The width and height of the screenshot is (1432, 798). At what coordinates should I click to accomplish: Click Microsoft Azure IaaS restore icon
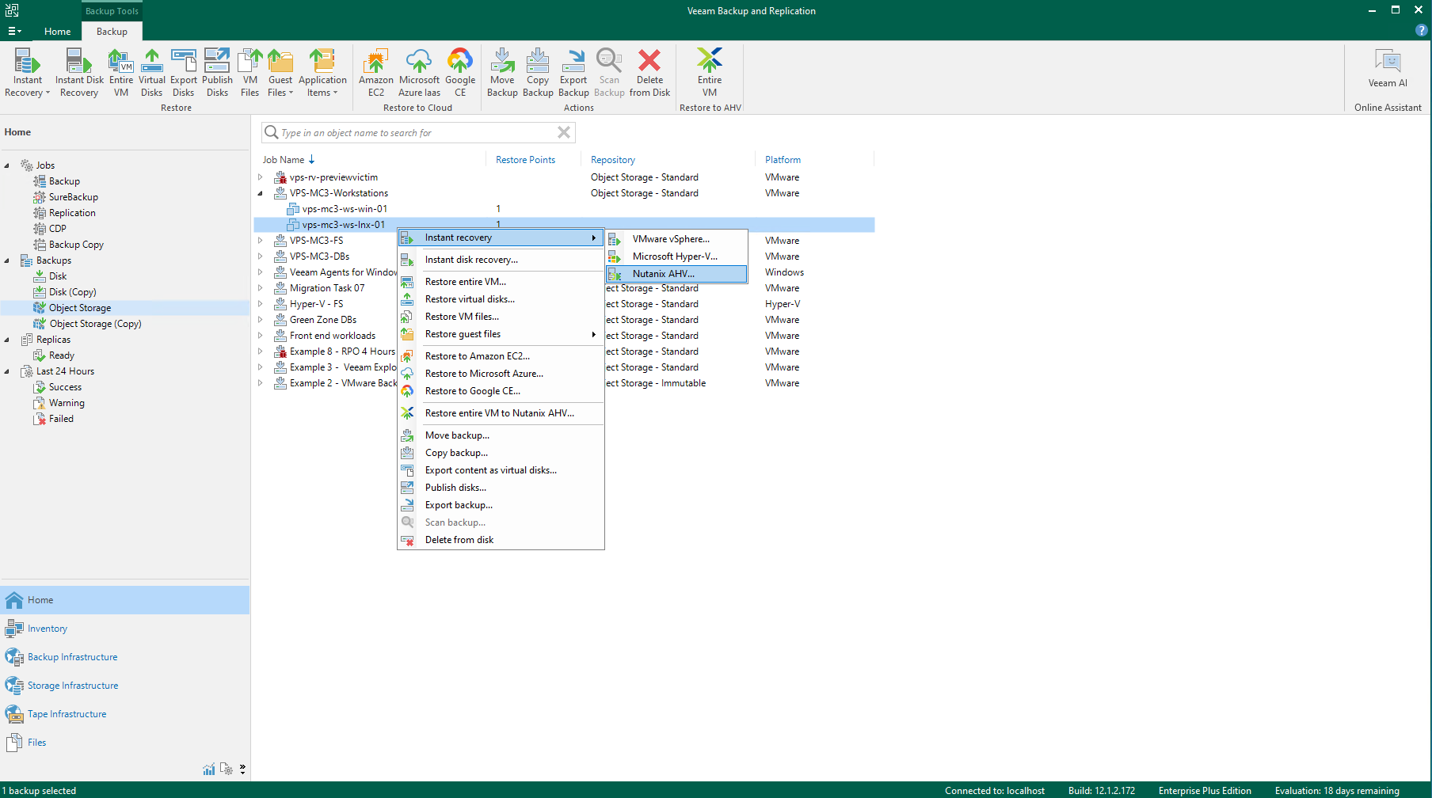(419, 72)
